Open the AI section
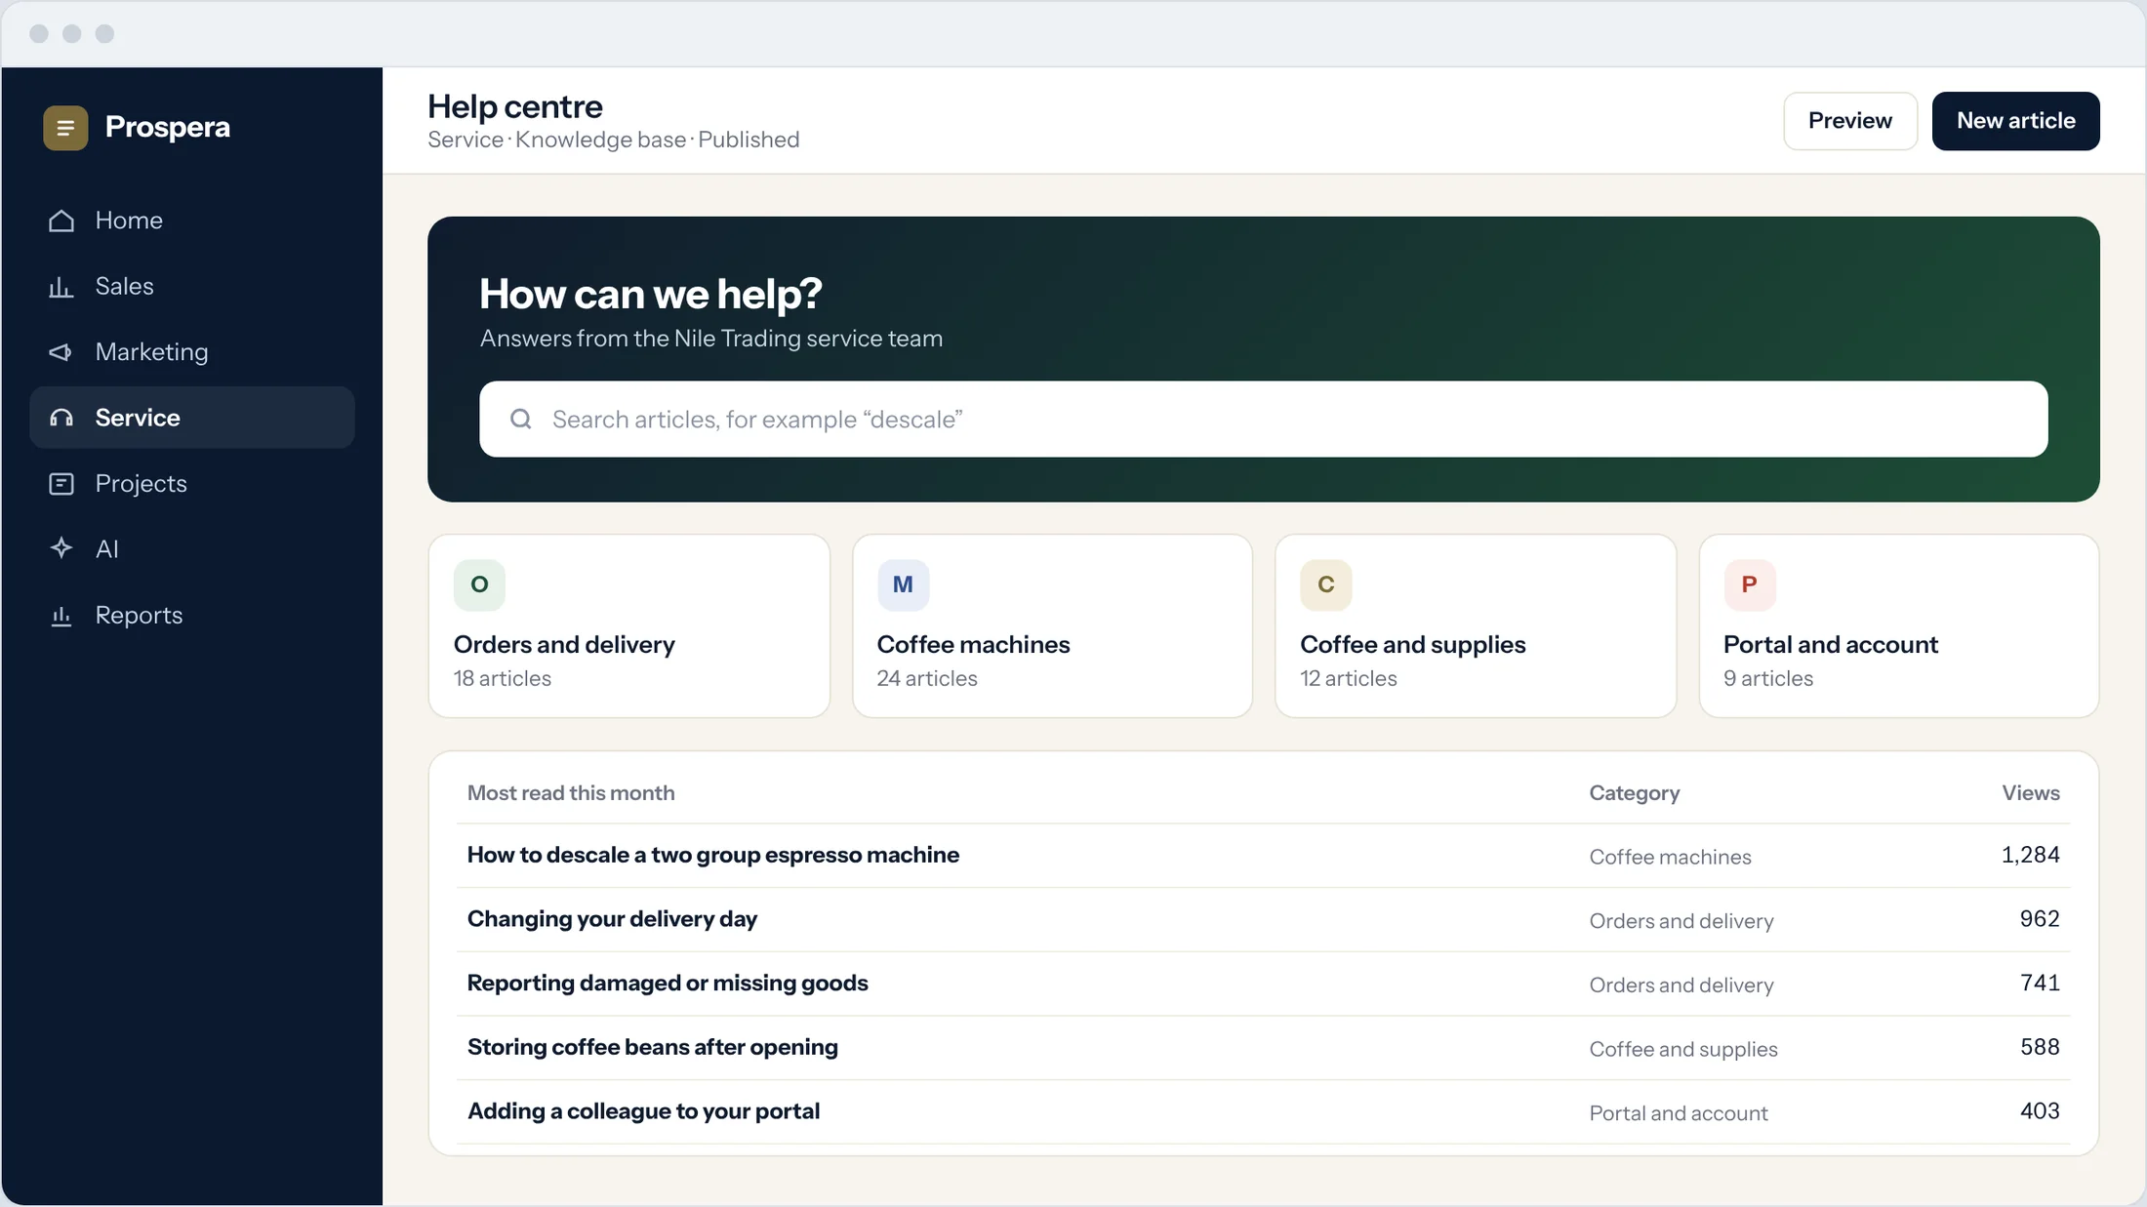The width and height of the screenshot is (2147, 1207). tap(192, 549)
